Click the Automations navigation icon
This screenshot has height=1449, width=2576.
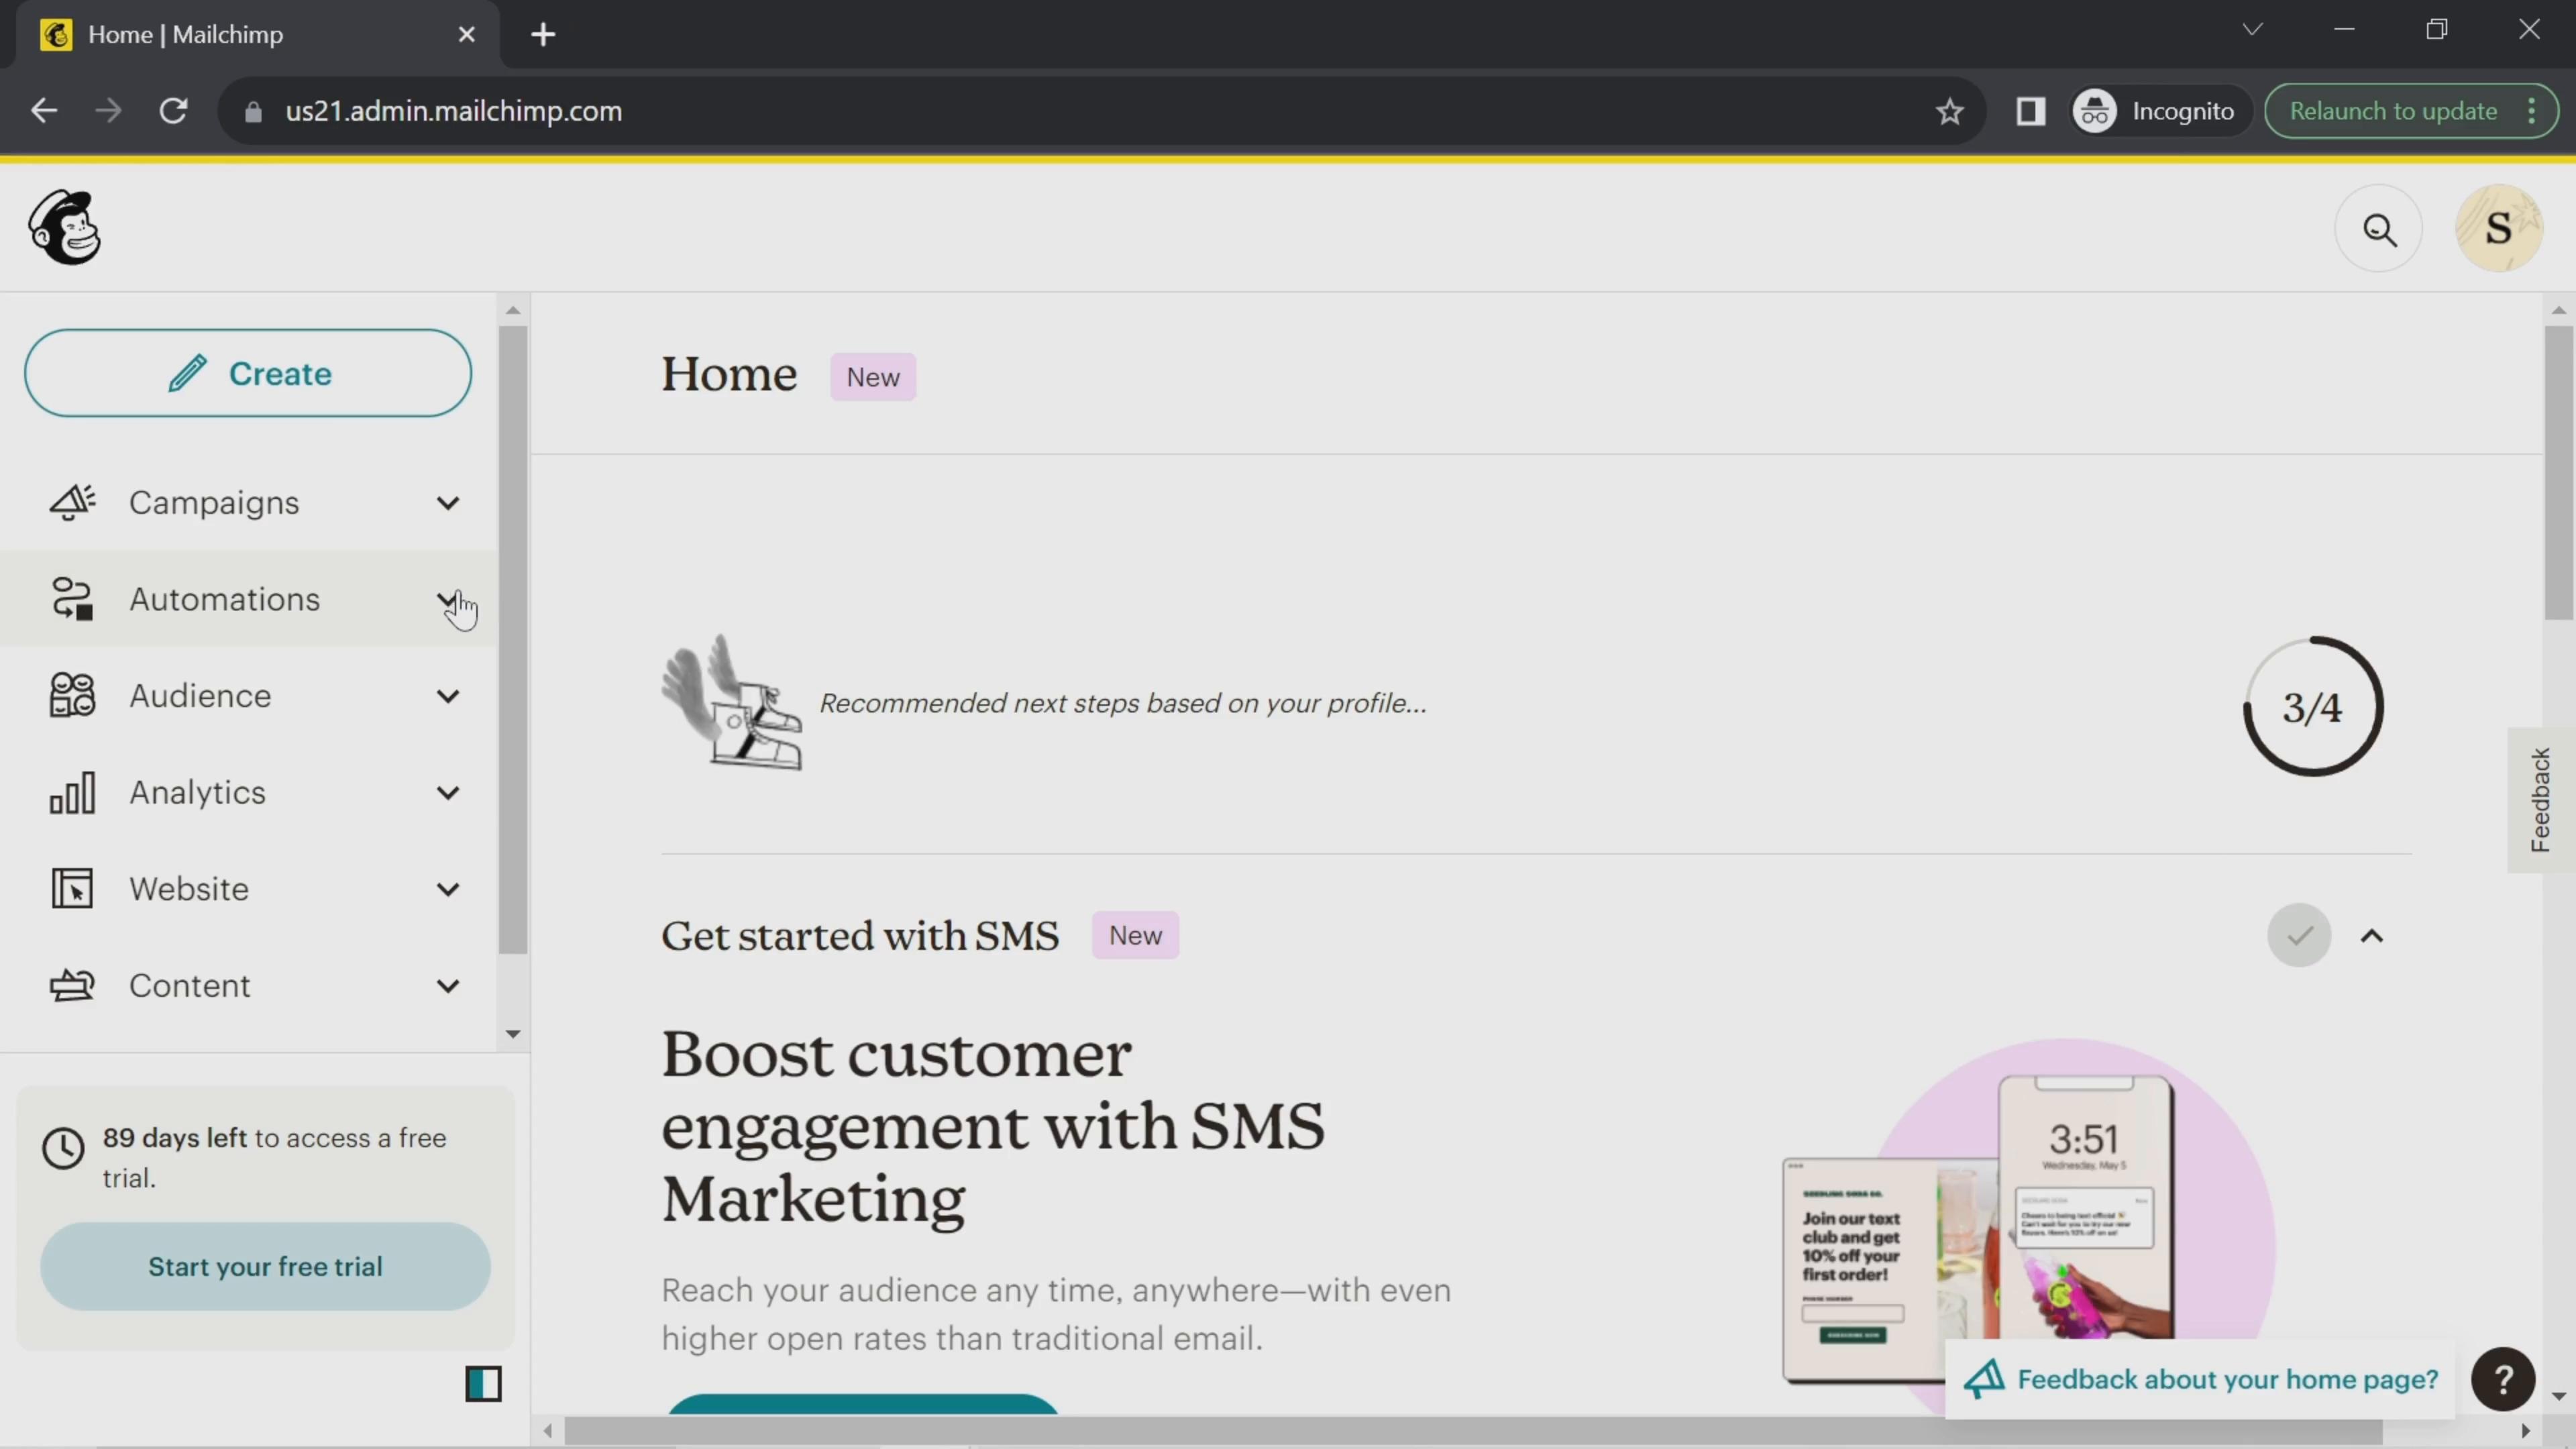pos(70,598)
